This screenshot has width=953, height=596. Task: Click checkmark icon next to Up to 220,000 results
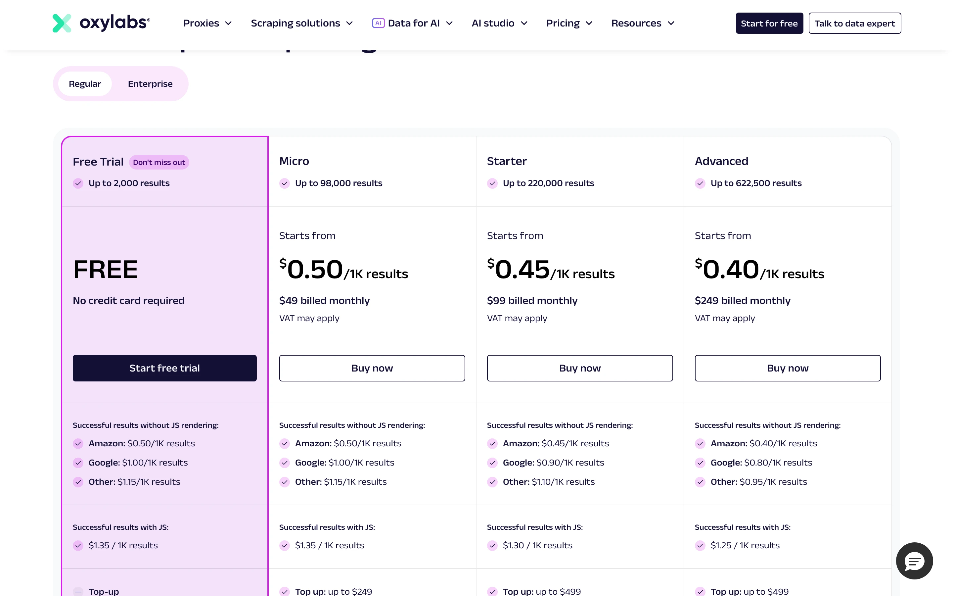tap(492, 183)
